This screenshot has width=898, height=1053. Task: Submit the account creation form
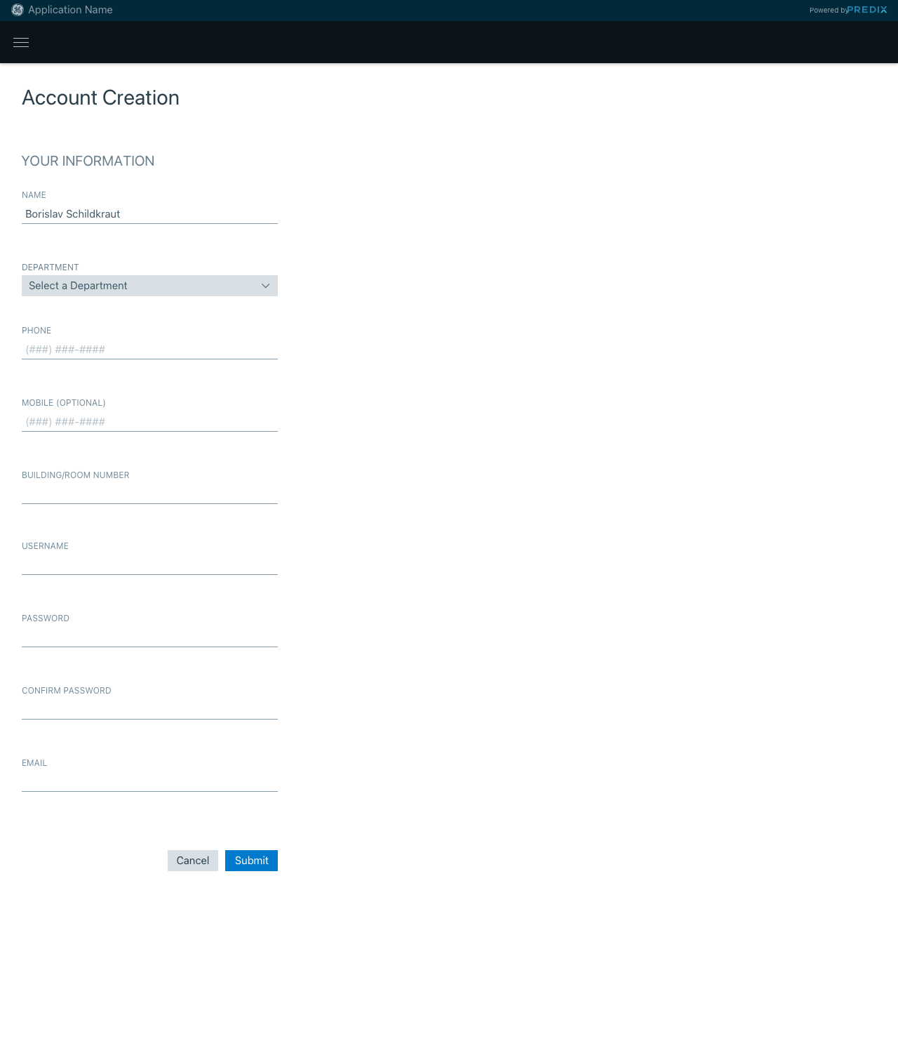pos(251,861)
